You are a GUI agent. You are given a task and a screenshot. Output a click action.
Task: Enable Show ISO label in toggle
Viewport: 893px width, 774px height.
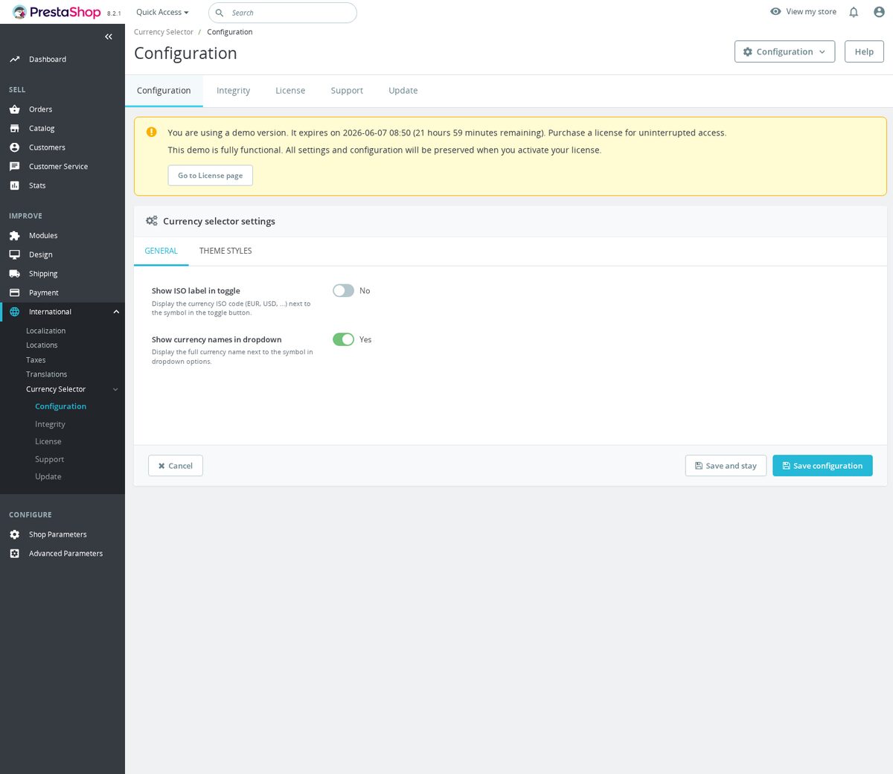pyautogui.click(x=343, y=290)
